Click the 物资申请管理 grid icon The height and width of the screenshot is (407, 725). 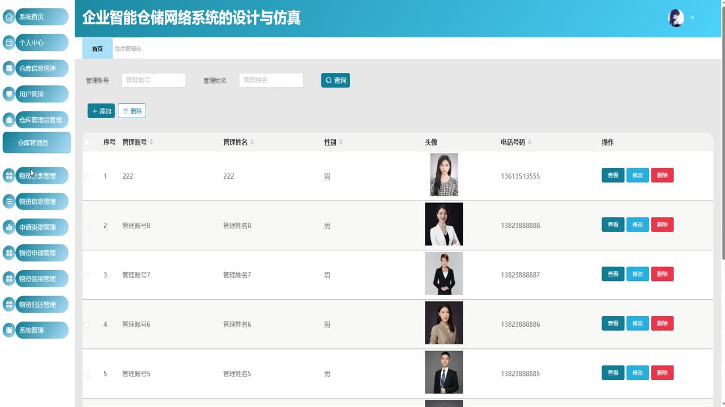[9, 253]
